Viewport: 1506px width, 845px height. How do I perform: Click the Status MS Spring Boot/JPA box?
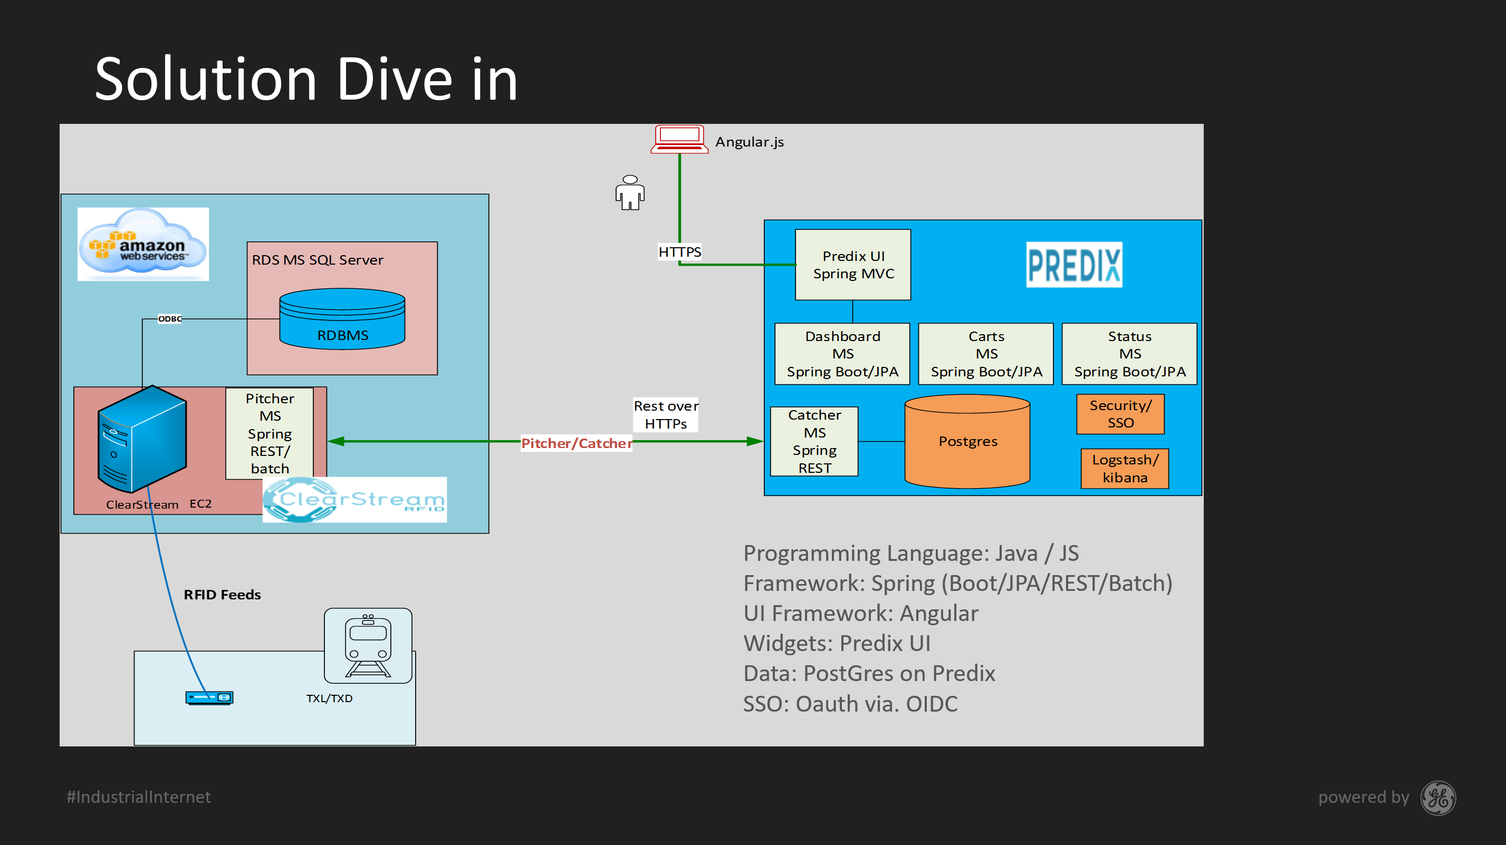click(1129, 354)
